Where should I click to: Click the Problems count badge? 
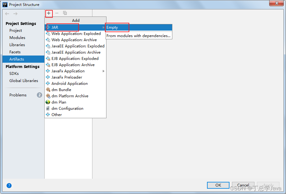[39, 95]
